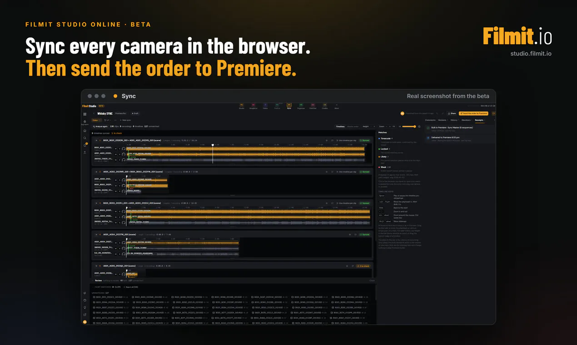Screen dimensions: 577x345
Task: Click New sync
Action: 125,120
